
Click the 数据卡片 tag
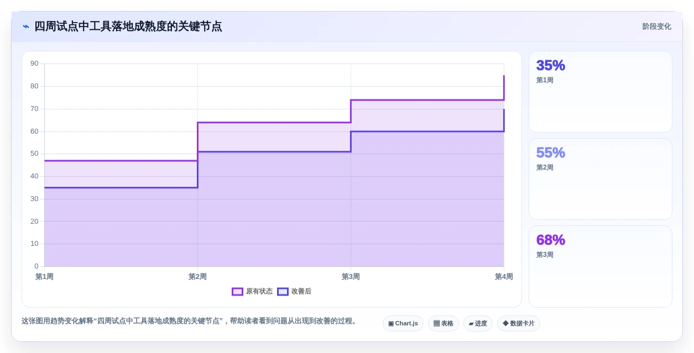click(x=519, y=323)
